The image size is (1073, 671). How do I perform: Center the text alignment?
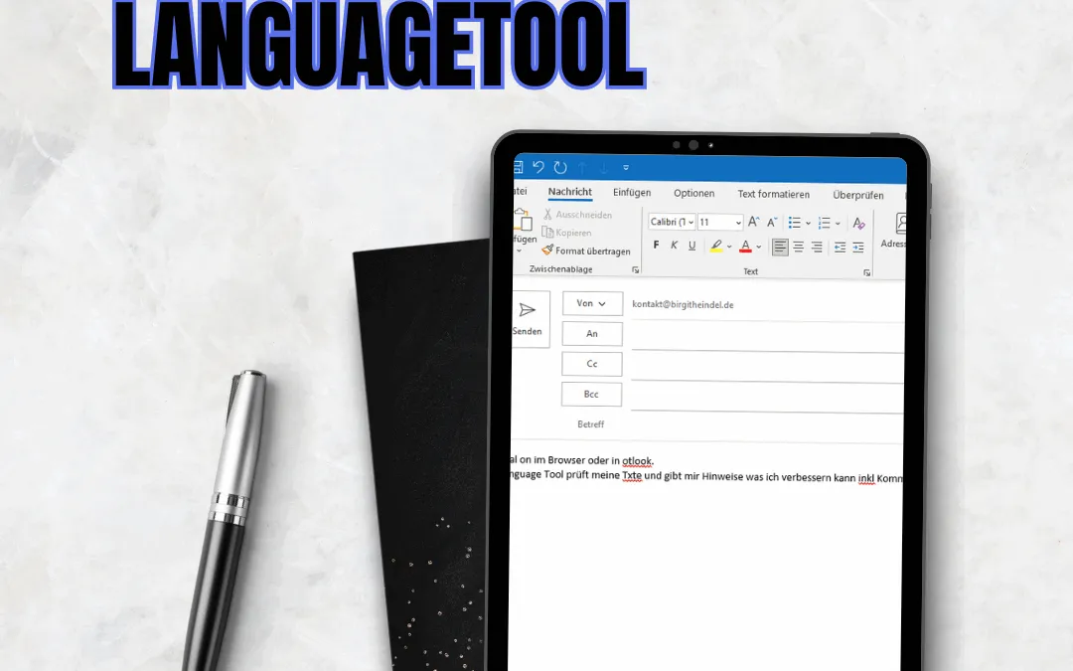(x=798, y=248)
